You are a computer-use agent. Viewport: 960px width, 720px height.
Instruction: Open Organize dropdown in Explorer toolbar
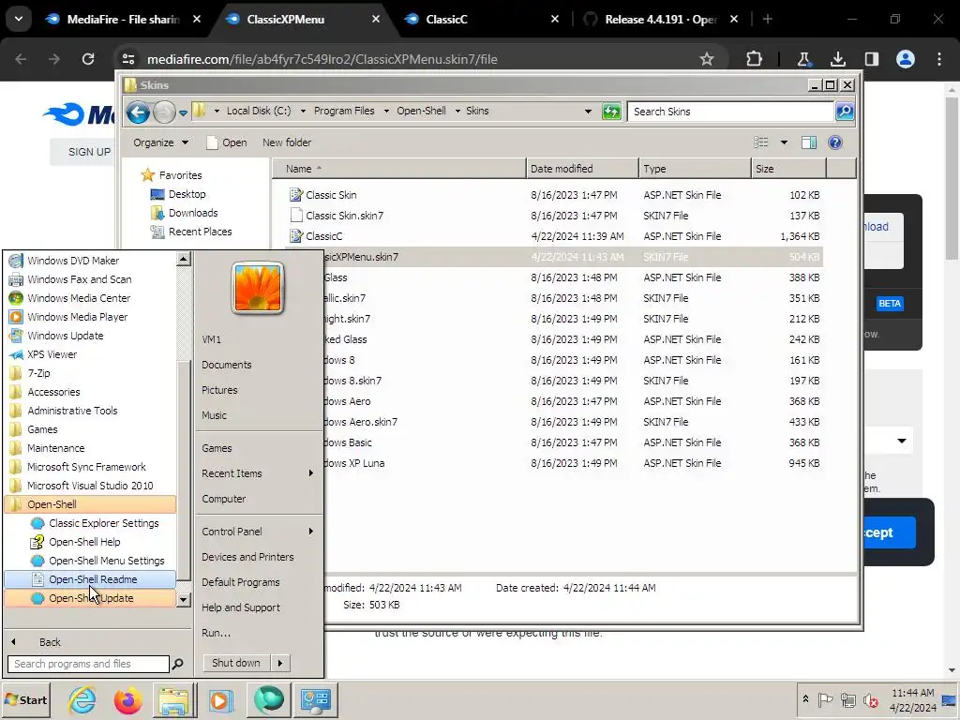pyautogui.click(x=161, y=142)
